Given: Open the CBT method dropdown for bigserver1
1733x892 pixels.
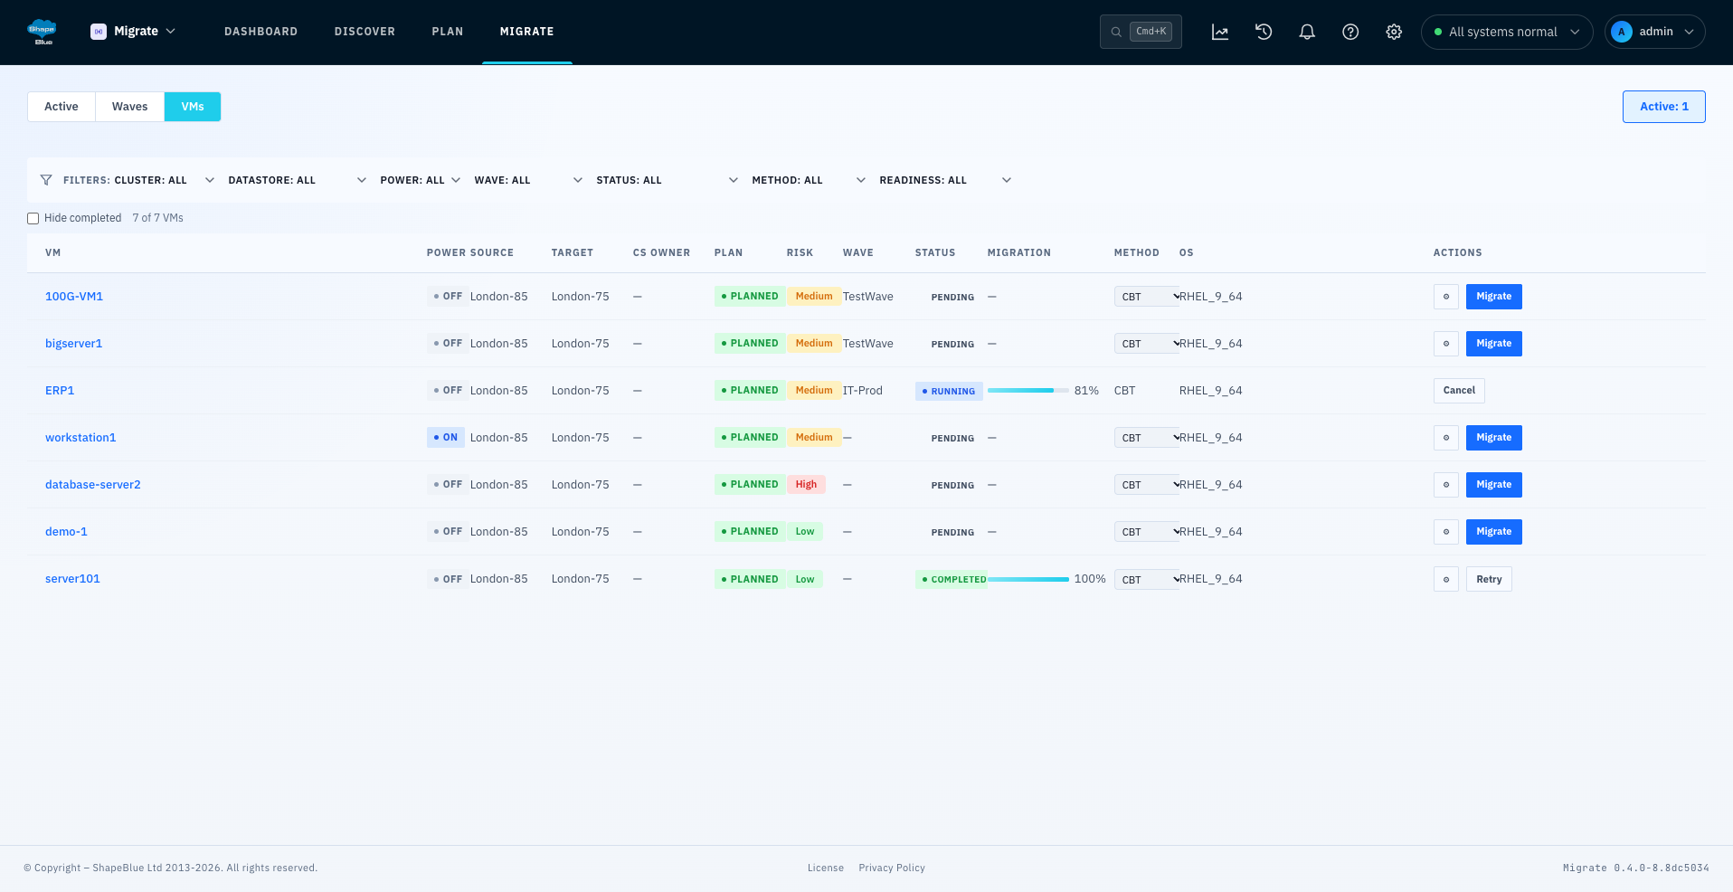Looking at the screenshot, I should click(1146, 344).
